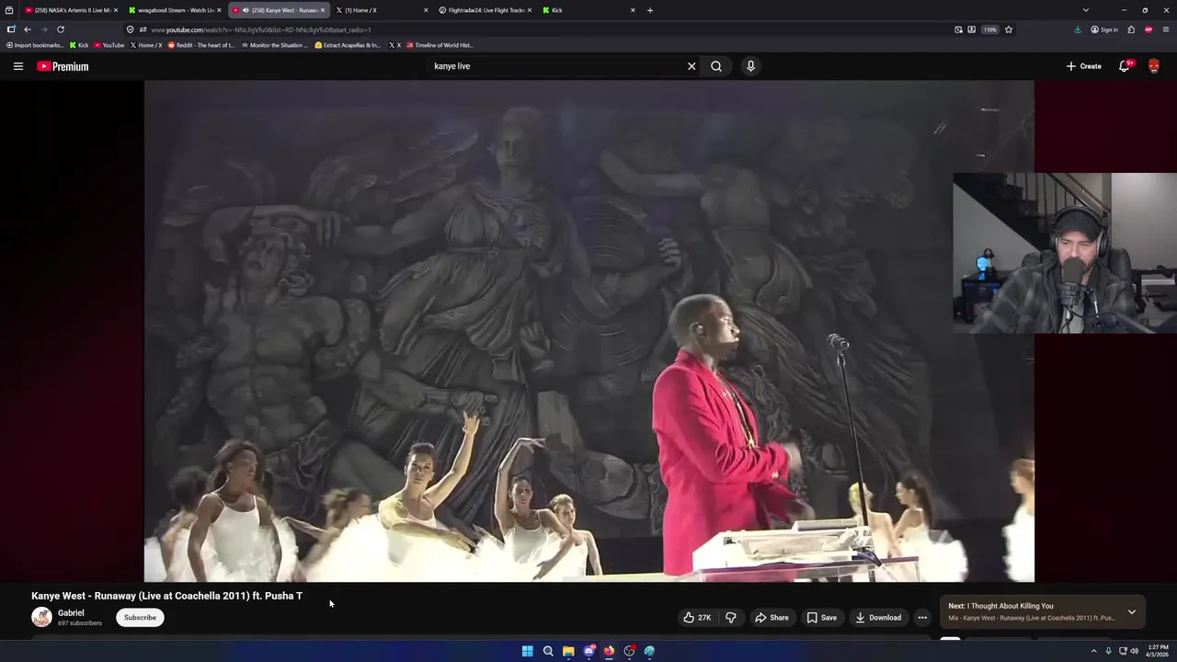Screen dimensions: 1177x662
Task: Open Monitor the Situation bookmark
Action: pos(274,45)
